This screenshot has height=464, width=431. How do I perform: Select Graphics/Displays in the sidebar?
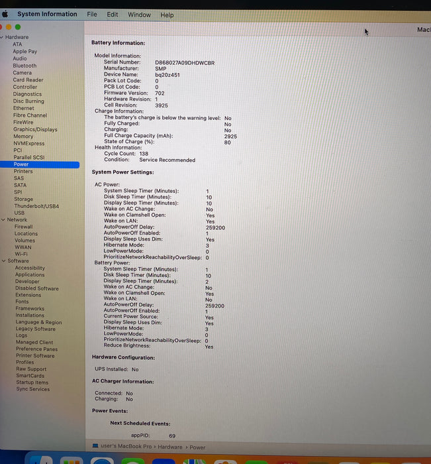tap(35, 129)
